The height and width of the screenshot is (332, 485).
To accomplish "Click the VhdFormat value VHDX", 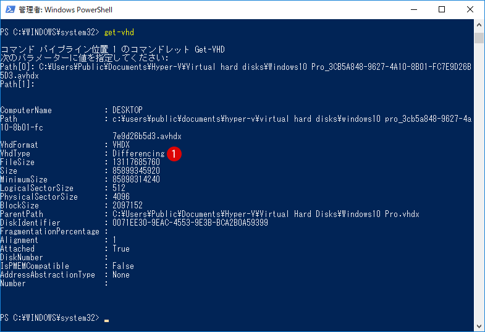I will click(121, 145).
